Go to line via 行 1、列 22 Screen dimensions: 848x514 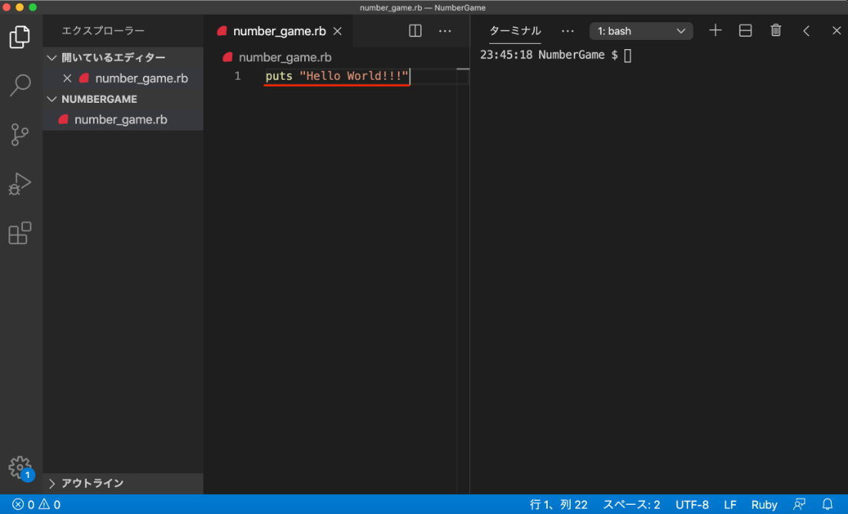(558, 504)
